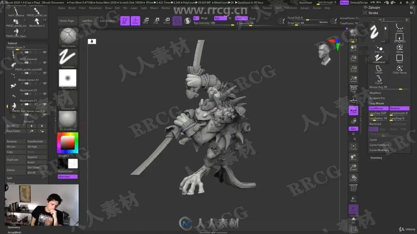Click the Move view button on right shelf
417x234 pixels.
click(353, 157)
